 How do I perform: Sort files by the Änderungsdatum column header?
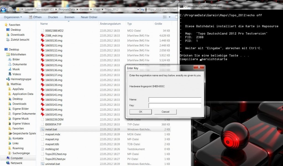pos(110,24)
